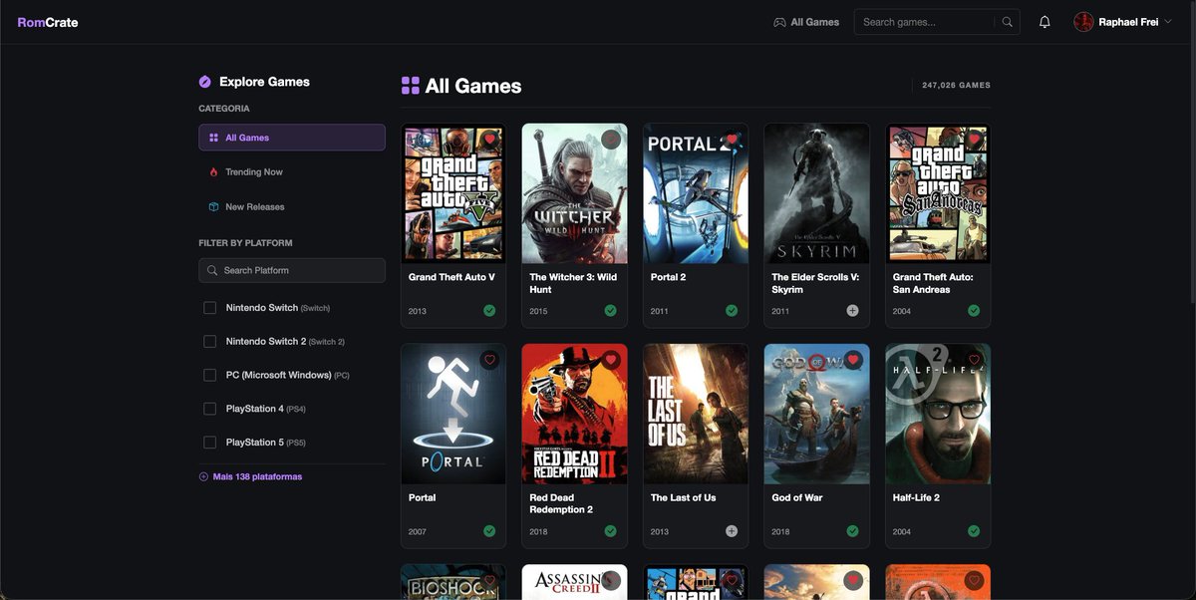Viewport: 1196px width, 600px height.
Task: Click Raphael Frei profile avatar
Action: pyautogui.click(x=1083, y=22)
